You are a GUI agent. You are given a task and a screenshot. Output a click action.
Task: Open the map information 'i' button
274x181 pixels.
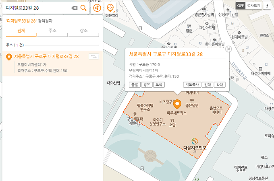[x=267, y=6]
